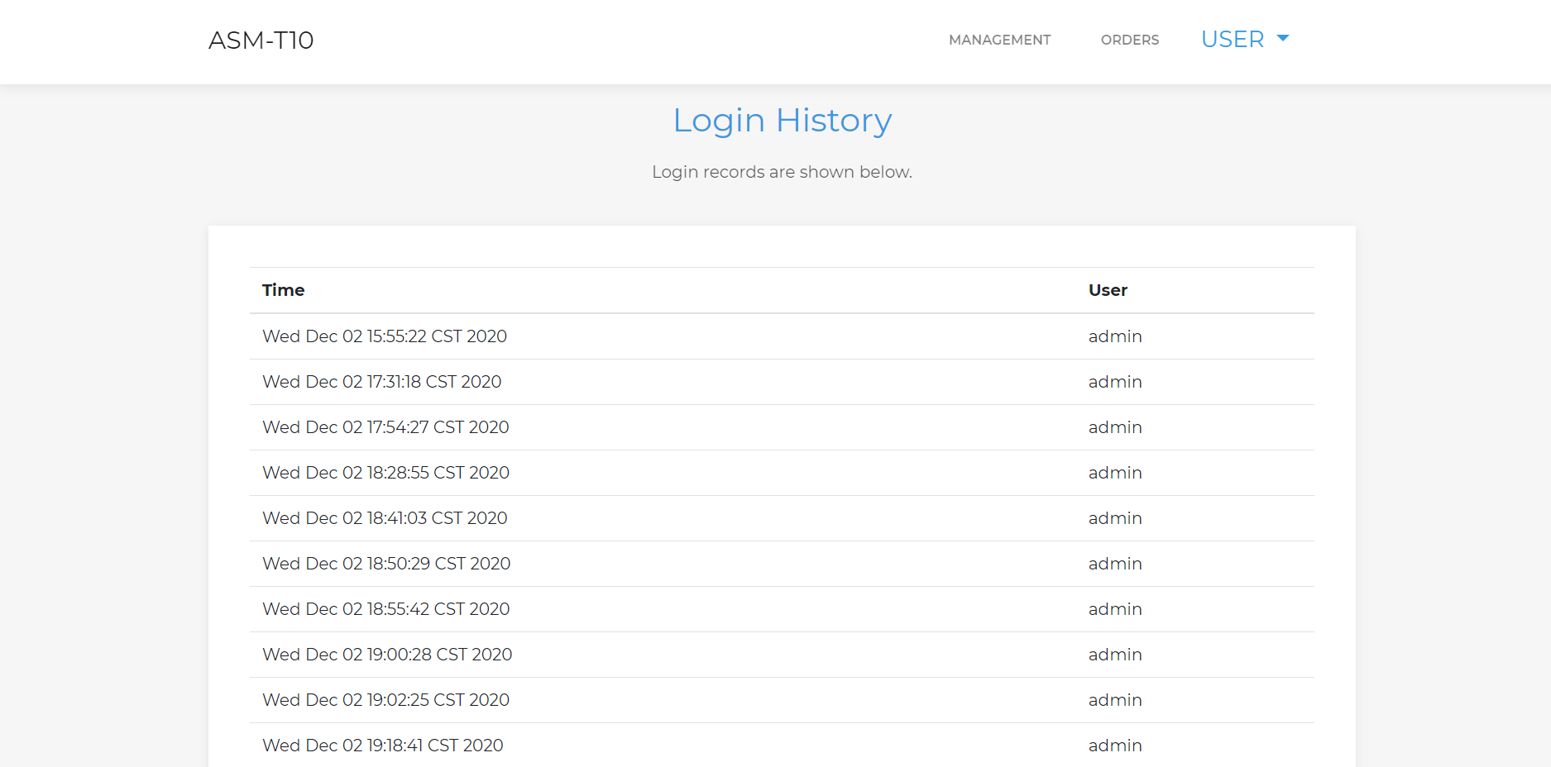This screenshot has height=767, width=1551.
Task: Go to the MANAGEMENT page
Action: pyautogui.click(x=999, y=40)
